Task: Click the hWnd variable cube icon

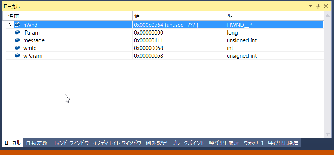Action: click(x=17, y=25)
